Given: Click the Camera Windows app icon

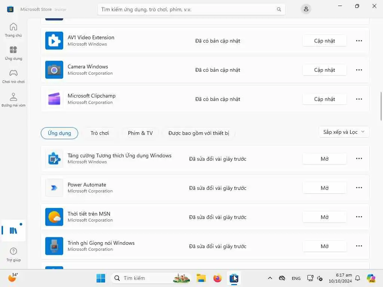Looking at the screenshot, I should pos(54,70).
